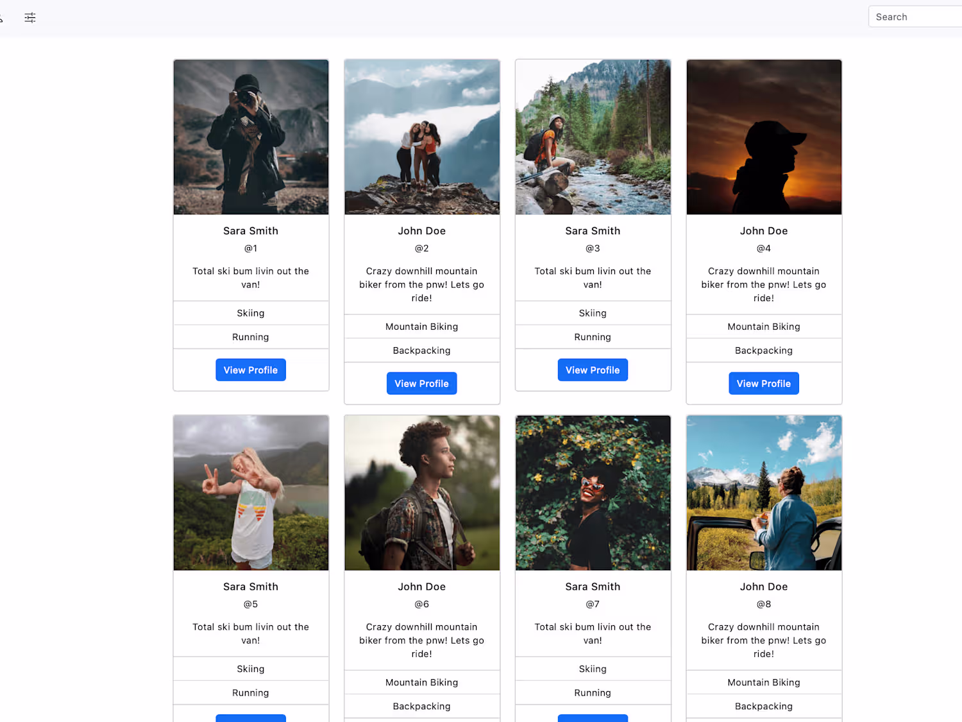
Task: Click the partially visible icon at the far left of the navbar
Action: coord(1,17)
